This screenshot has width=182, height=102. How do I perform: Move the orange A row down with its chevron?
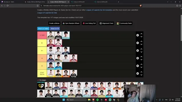coord(141,60)
